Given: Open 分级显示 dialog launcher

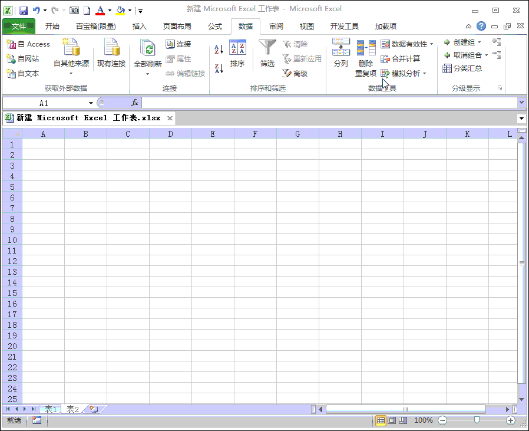Looking at the screenshot, I should [500, 88].
